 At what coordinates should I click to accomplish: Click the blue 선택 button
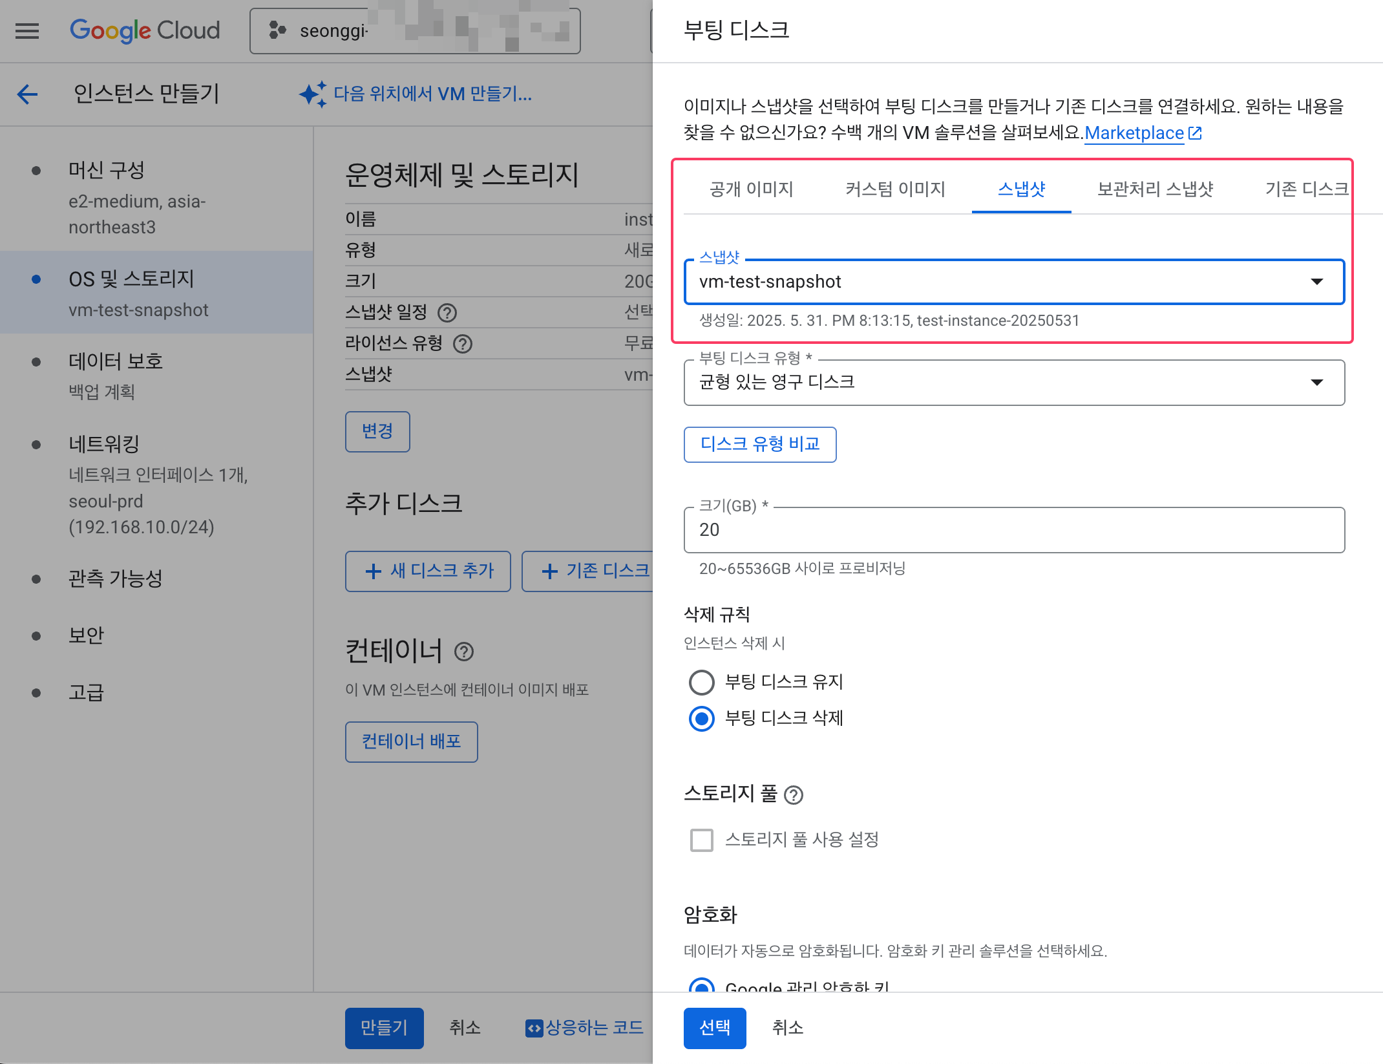point(715,1027)
